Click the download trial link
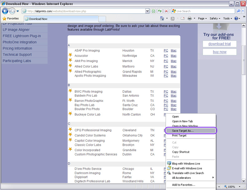247x190 pixels. coord(219,44)
